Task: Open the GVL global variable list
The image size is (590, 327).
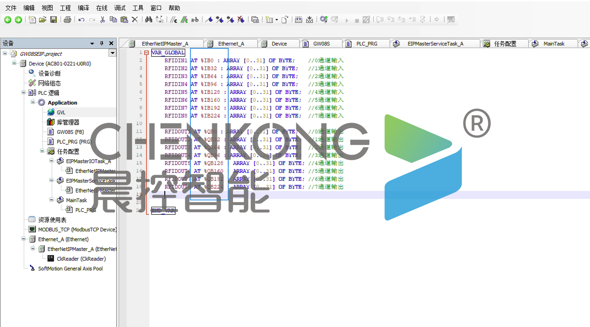Action: coord(61,112)
